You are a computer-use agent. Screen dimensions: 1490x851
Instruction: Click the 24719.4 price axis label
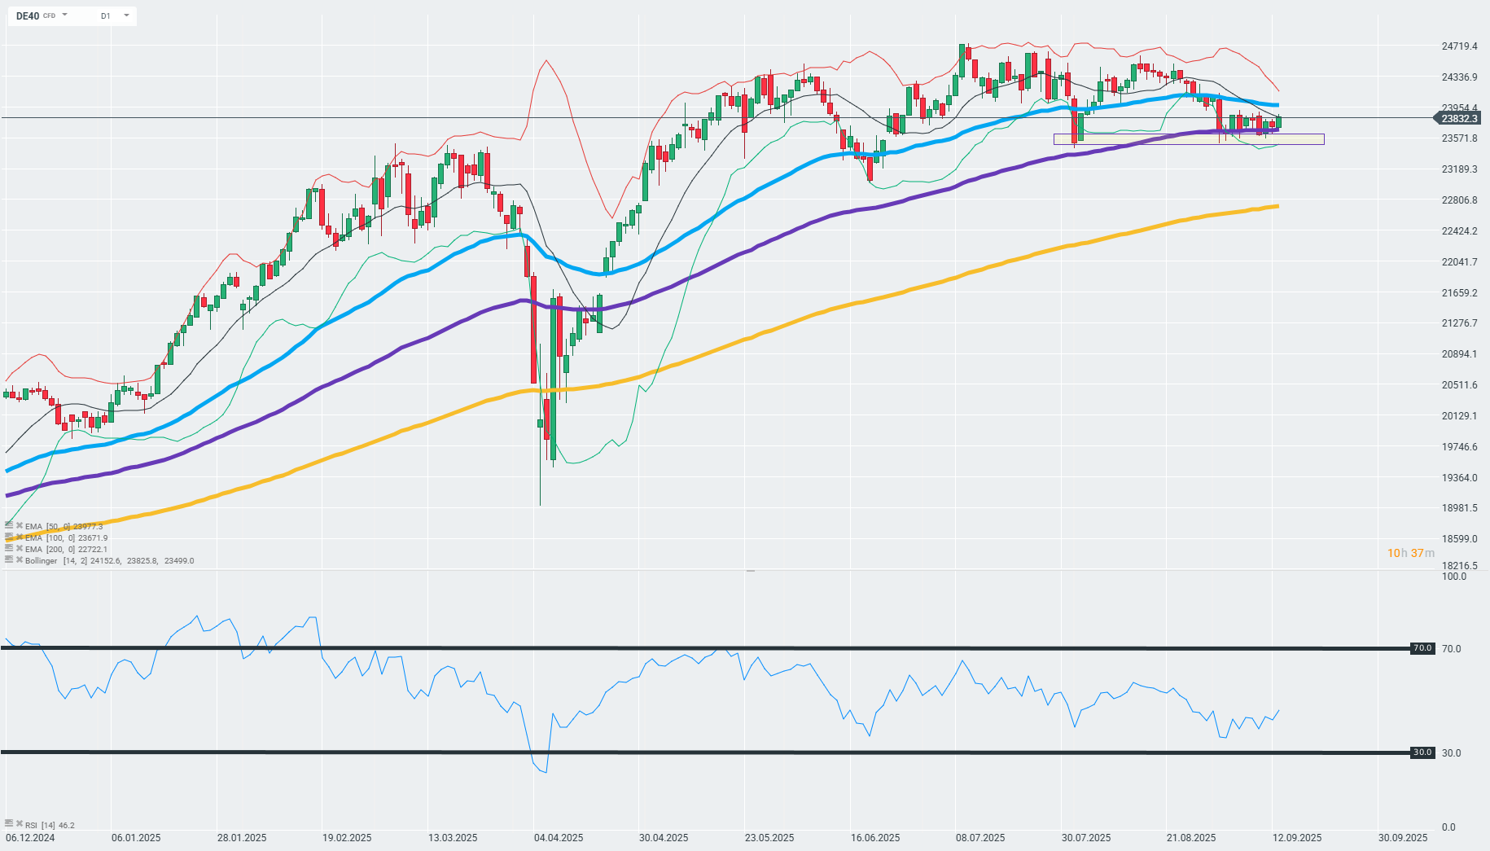tap(1459, 46)
